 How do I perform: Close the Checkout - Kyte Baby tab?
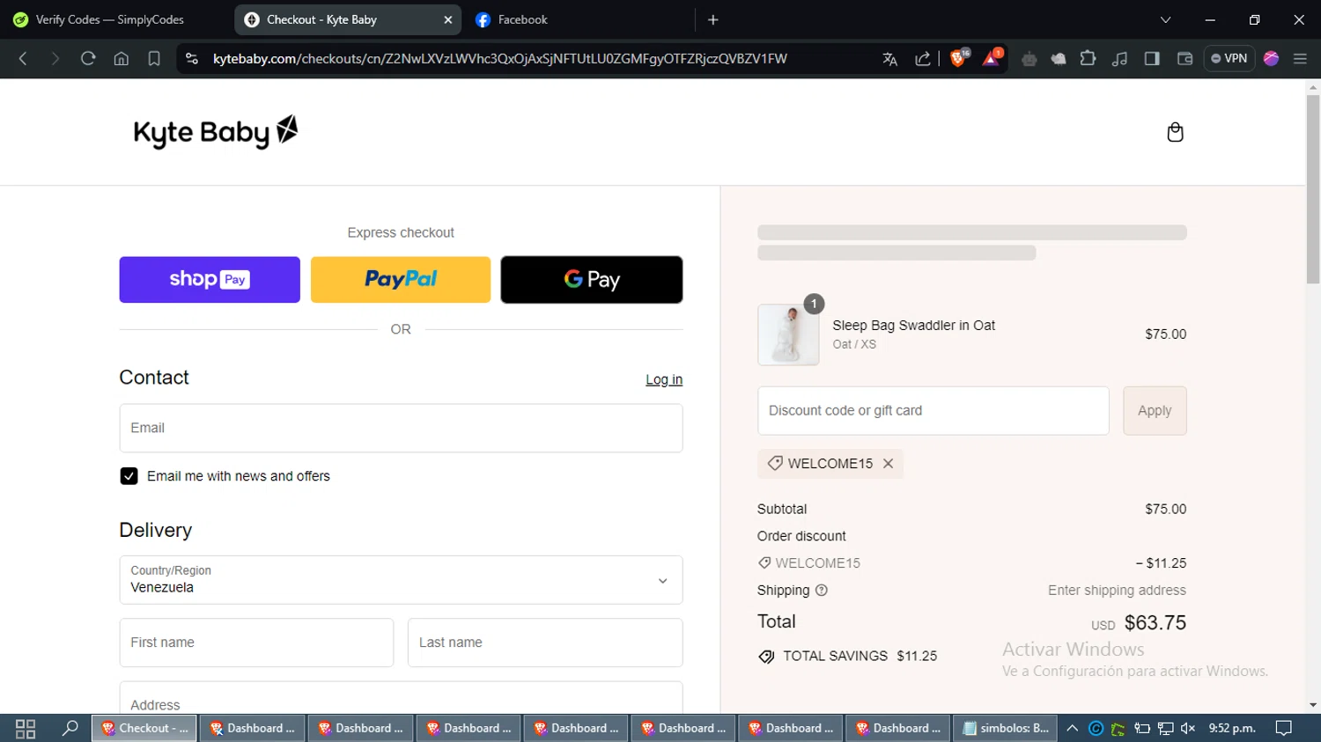(x=447, y=19)
